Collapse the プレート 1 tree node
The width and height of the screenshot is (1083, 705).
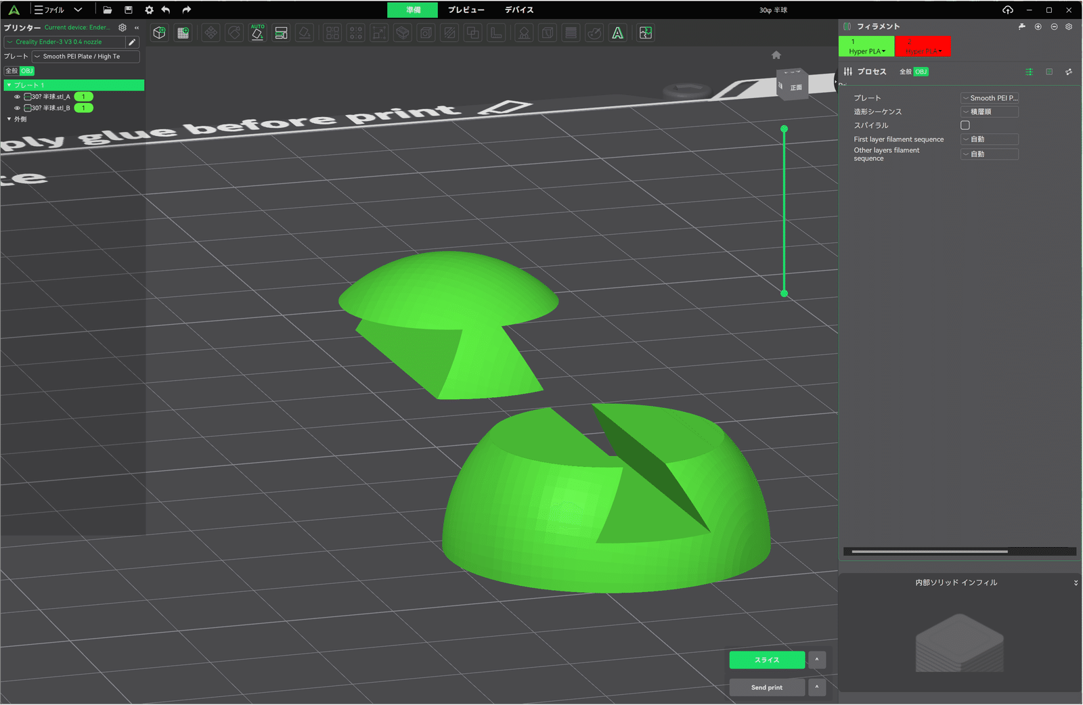click(9, 85)
